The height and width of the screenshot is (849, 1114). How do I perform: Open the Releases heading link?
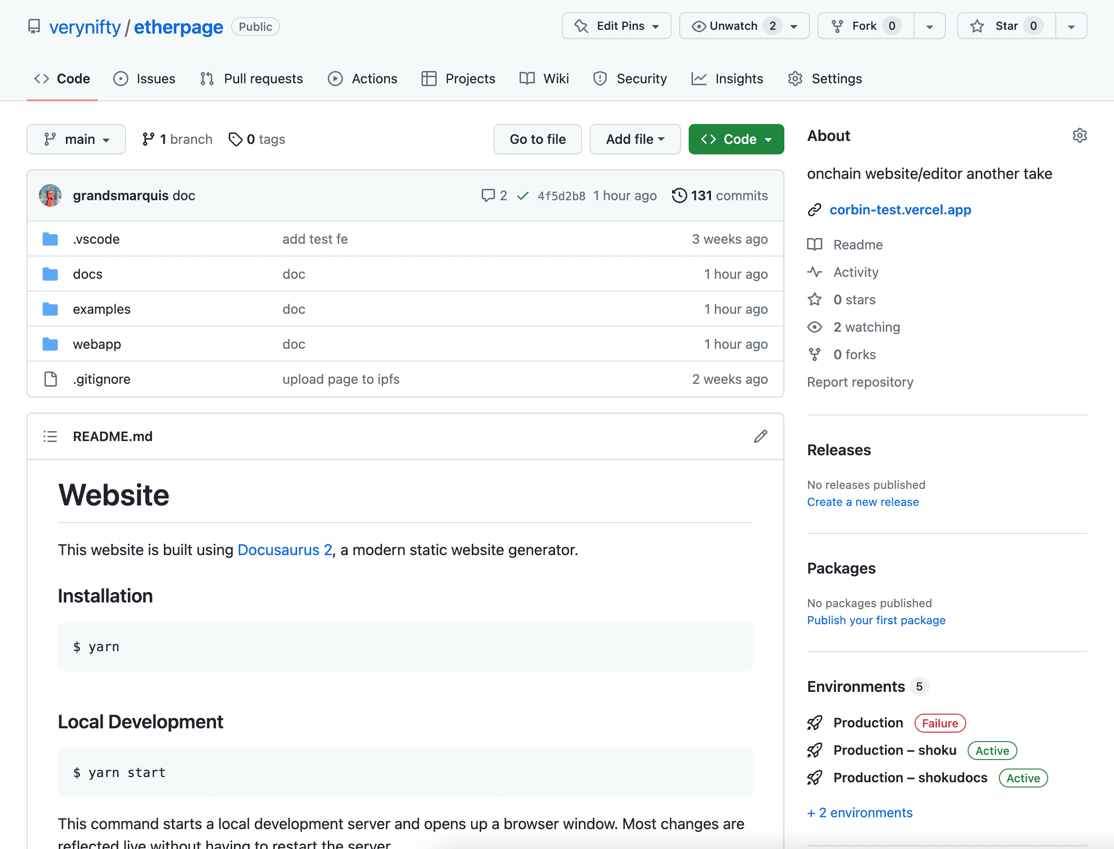pyautogui.click(x=839, y=450)
